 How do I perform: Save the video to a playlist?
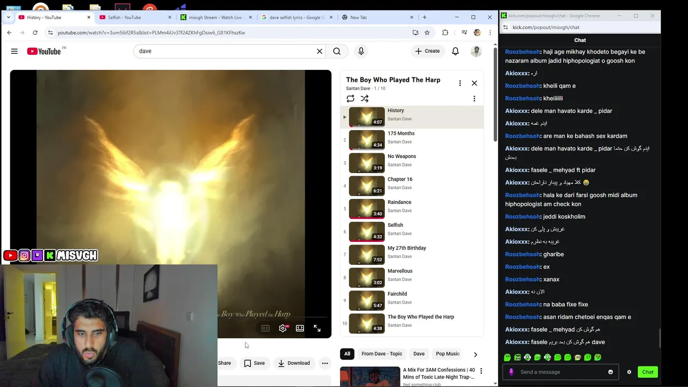pyautogui.click(x=254, y=363)
